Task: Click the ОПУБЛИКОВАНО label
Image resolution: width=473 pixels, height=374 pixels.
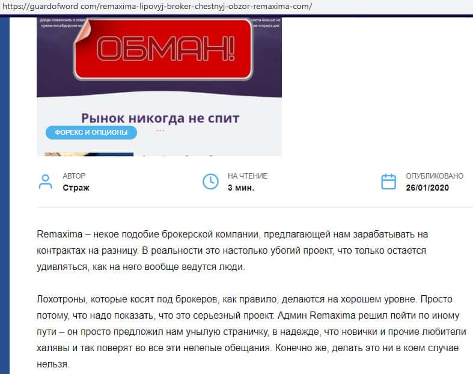Action: 435,176
